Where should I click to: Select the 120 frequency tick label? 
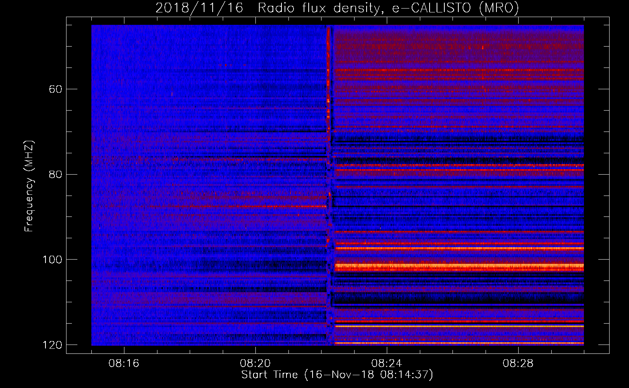click(x=52, y=345)
